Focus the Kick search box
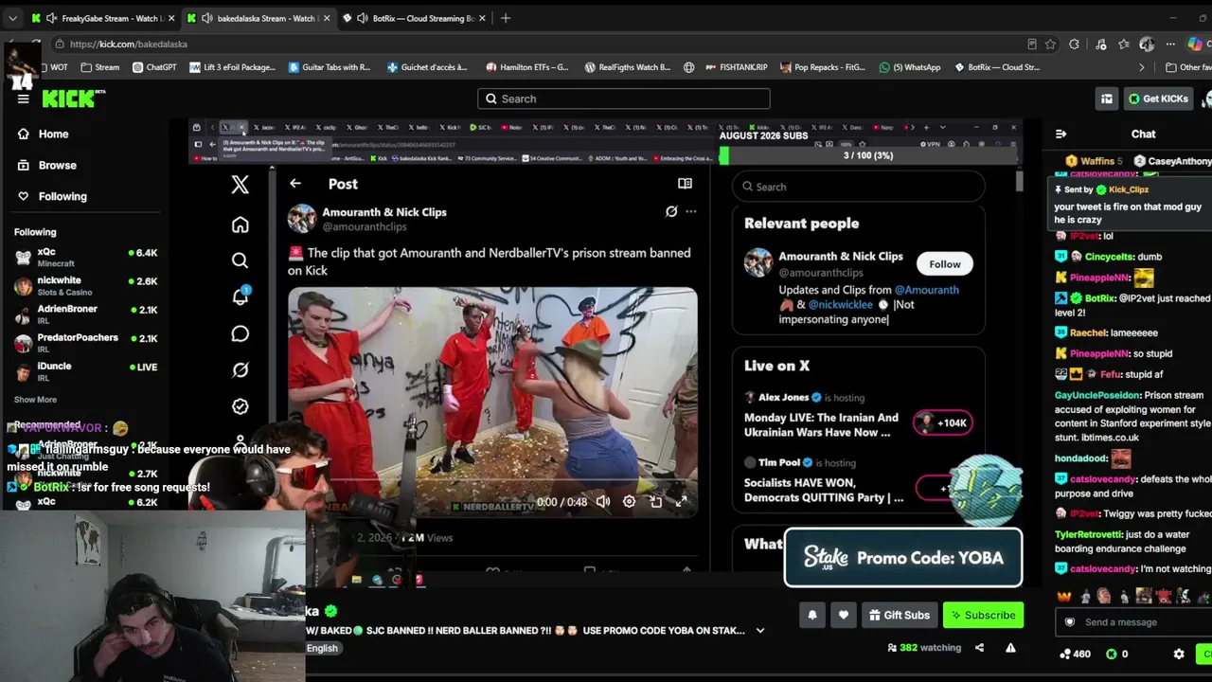The width and height of the screenshot is (1212, 682). click(x=623, y=99)
